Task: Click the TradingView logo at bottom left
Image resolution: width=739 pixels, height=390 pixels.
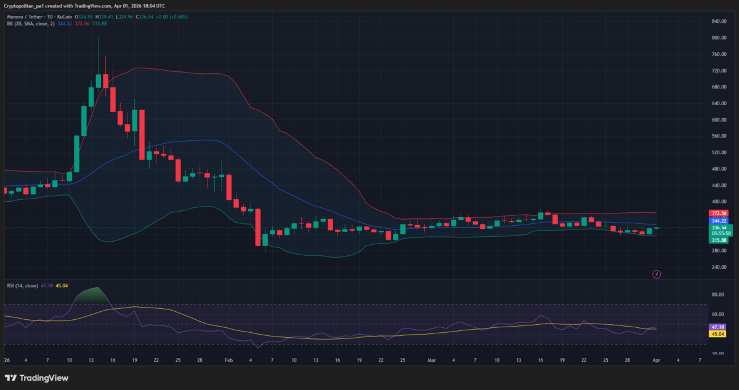Action: point(36,378)
